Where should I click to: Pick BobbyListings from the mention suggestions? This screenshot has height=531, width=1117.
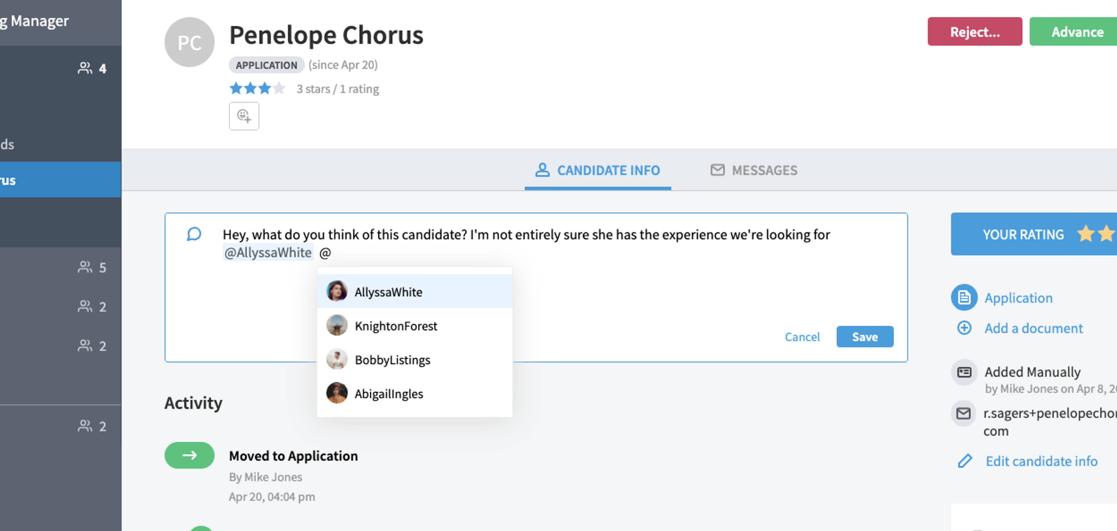[x=415, y=360]
